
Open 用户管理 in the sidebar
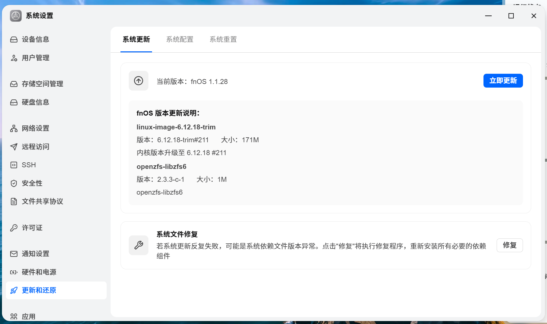56,58
